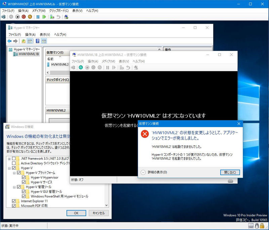Click Back arrow in Hyper-V Manager toolbar

click(x=9, y=41)
